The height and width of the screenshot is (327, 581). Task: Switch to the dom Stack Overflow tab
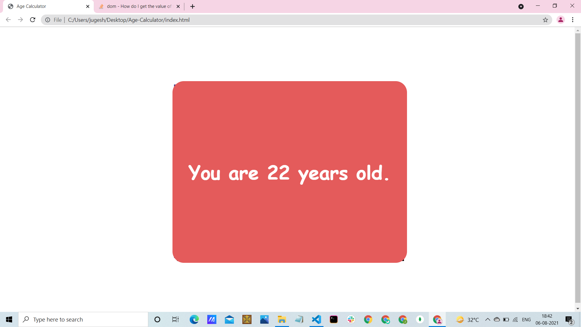point(139,6)
